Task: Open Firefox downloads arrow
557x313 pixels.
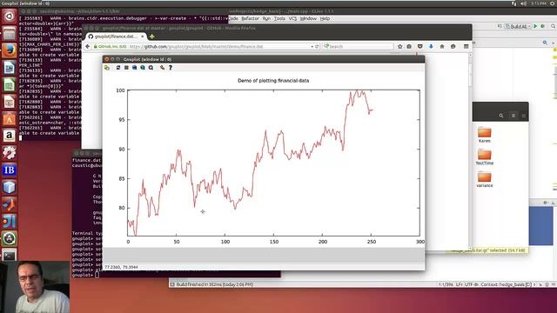Action: 431,46
